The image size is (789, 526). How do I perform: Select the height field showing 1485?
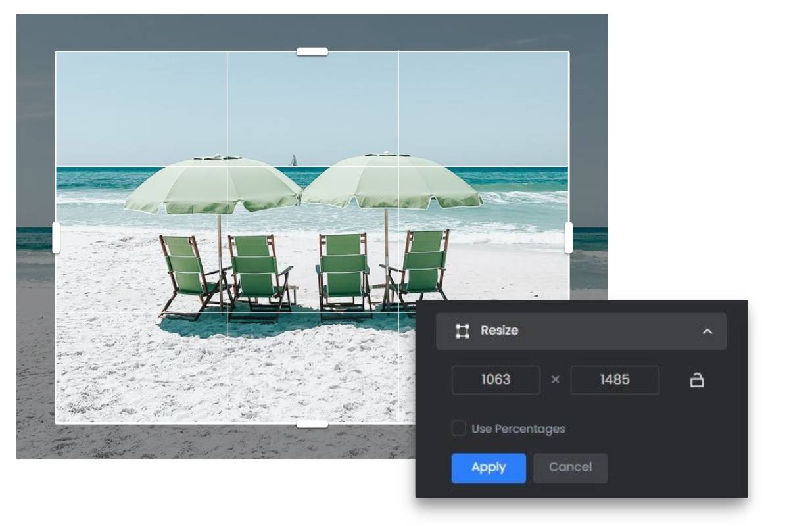pos(615,380)
